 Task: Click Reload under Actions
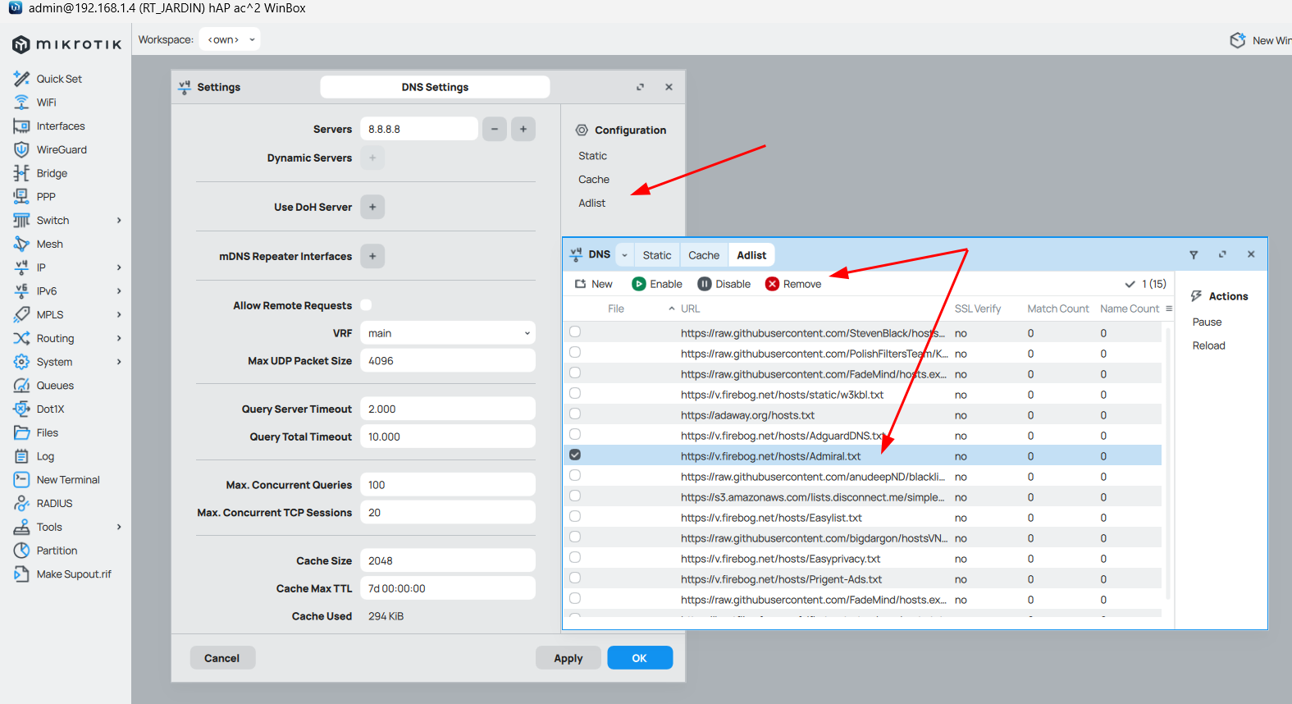(x=1208, y=345)
